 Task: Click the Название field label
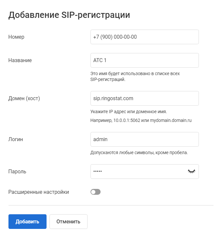[20, 60]
